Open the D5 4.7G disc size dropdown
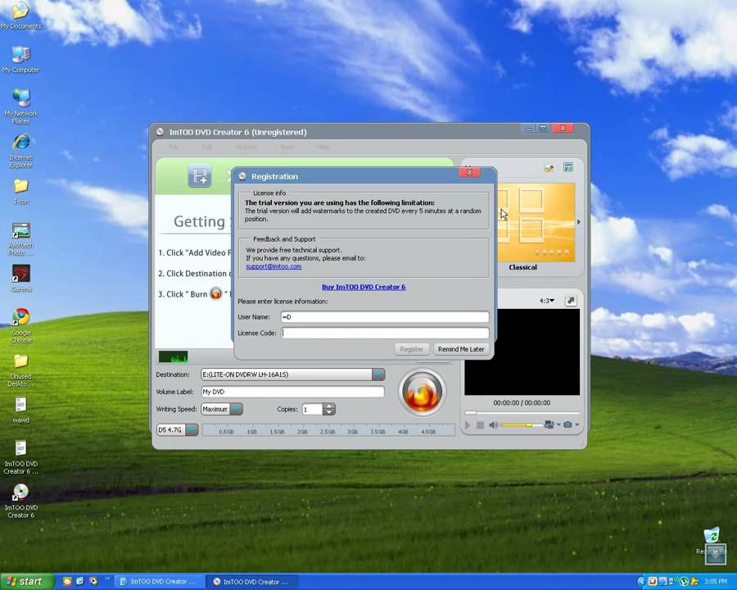This screenshot has width=737, height=590. [x=192, y=430]
